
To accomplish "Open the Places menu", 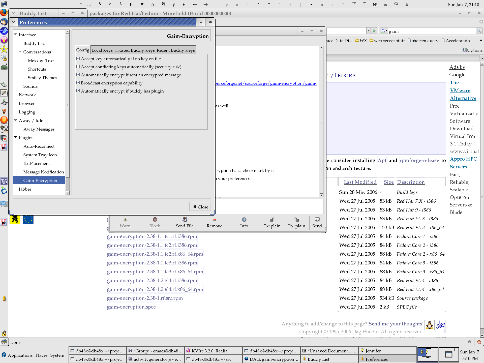I will [x=41, y=355].
